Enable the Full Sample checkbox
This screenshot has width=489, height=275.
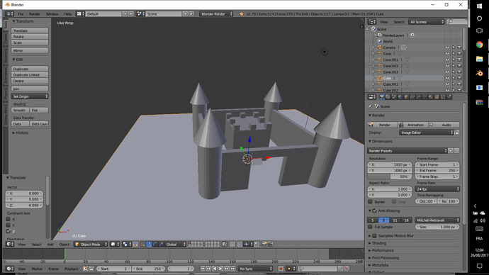pos(370,227)
